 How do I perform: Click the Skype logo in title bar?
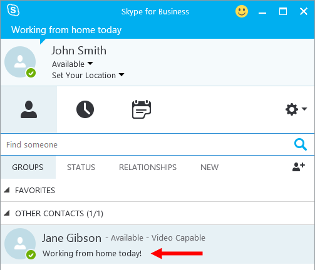13,10
